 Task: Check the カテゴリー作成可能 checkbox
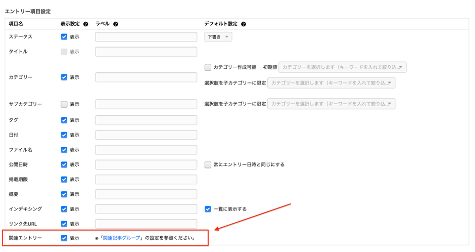[x=208, y=67]
